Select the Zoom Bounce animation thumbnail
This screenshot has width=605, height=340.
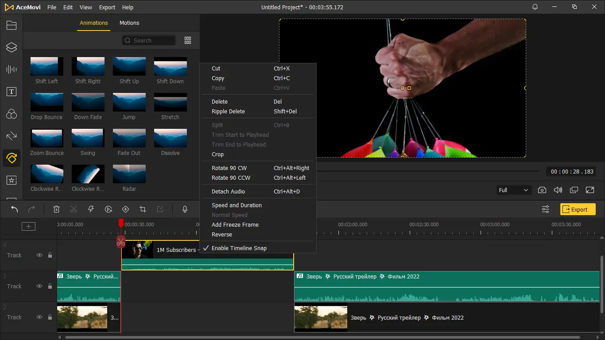[x=47, y=138]
